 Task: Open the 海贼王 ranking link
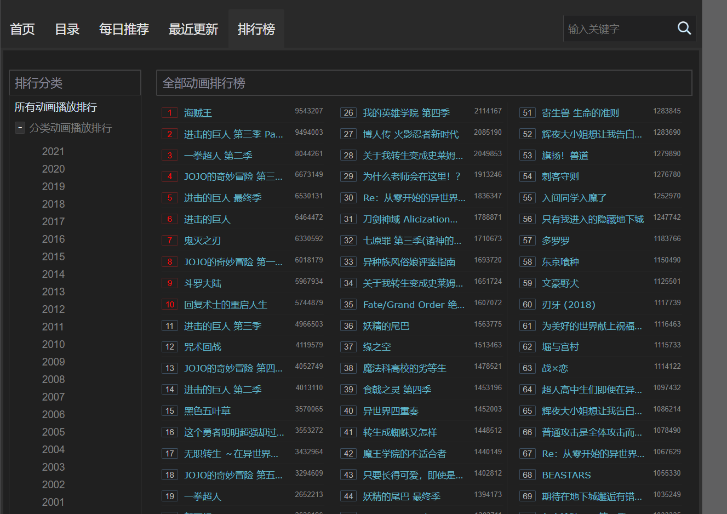198,113
